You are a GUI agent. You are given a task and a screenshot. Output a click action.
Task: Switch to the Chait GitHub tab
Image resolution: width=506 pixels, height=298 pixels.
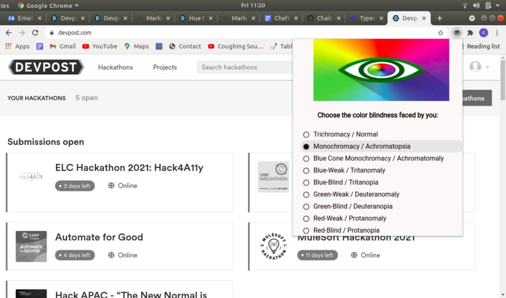(324, 18)
